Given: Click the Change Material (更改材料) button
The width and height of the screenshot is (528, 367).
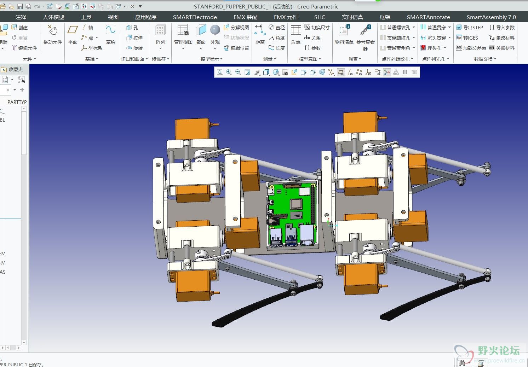Looking at the screenshot, I should pyautogui.click(x=502, y=38).
